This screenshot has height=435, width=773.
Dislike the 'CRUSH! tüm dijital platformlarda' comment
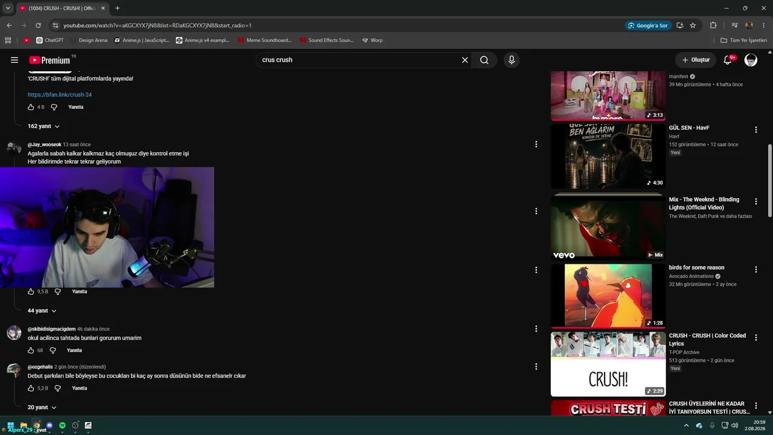pyautogui.click(x=54, y=107)
